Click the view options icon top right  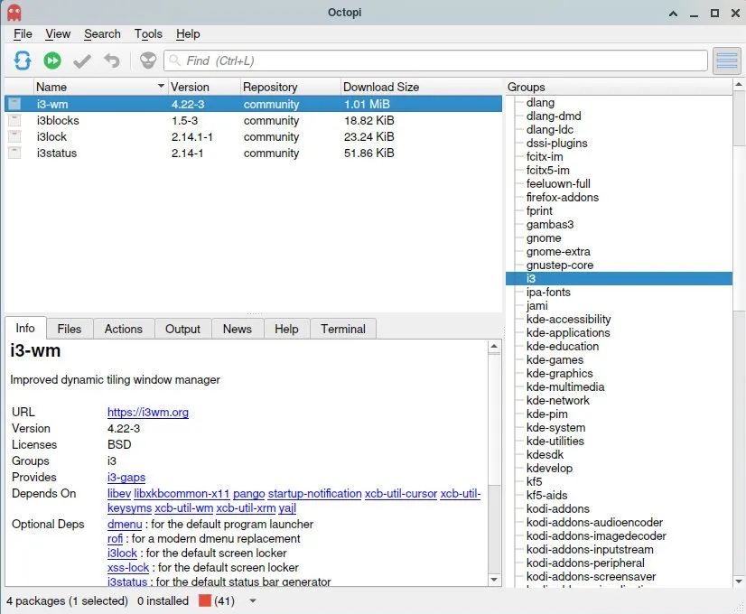point(726,60)
